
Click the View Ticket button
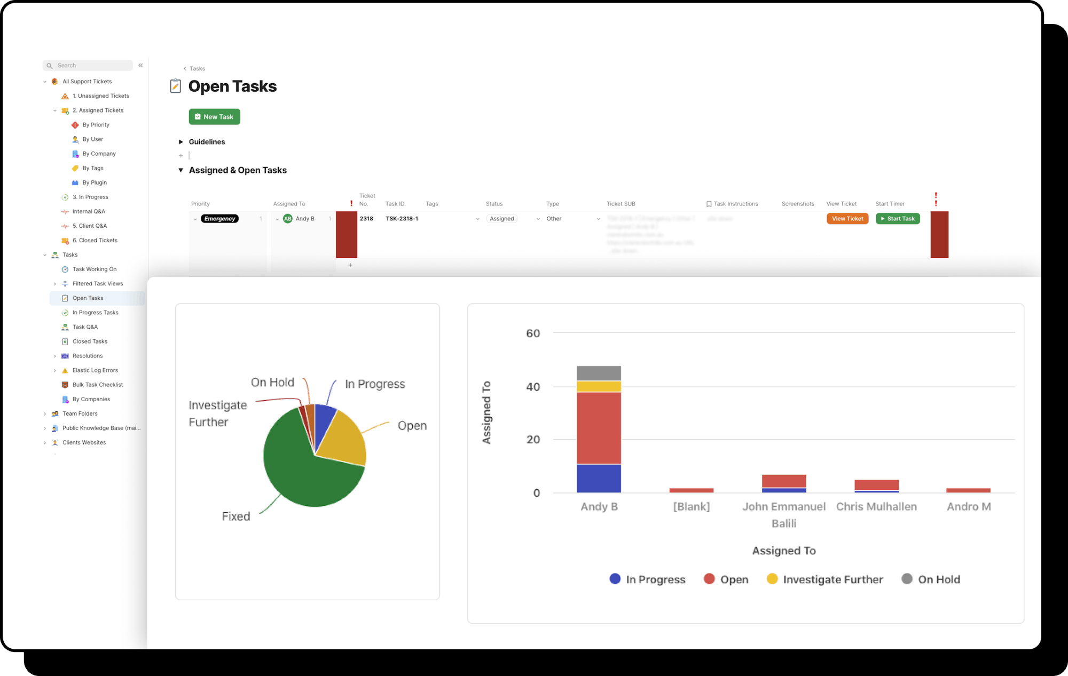click(847, 219)
